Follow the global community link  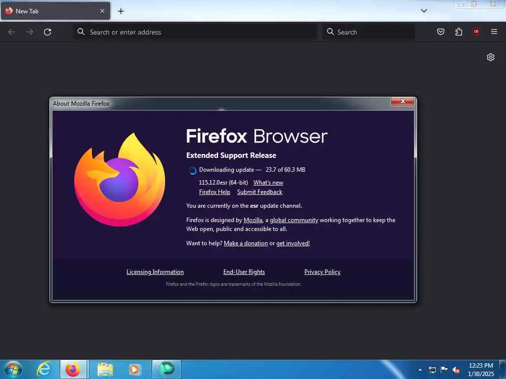pyautogui.click(x=294, y=220)
